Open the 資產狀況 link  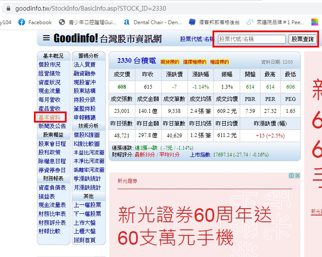click(x=49, y=82)
